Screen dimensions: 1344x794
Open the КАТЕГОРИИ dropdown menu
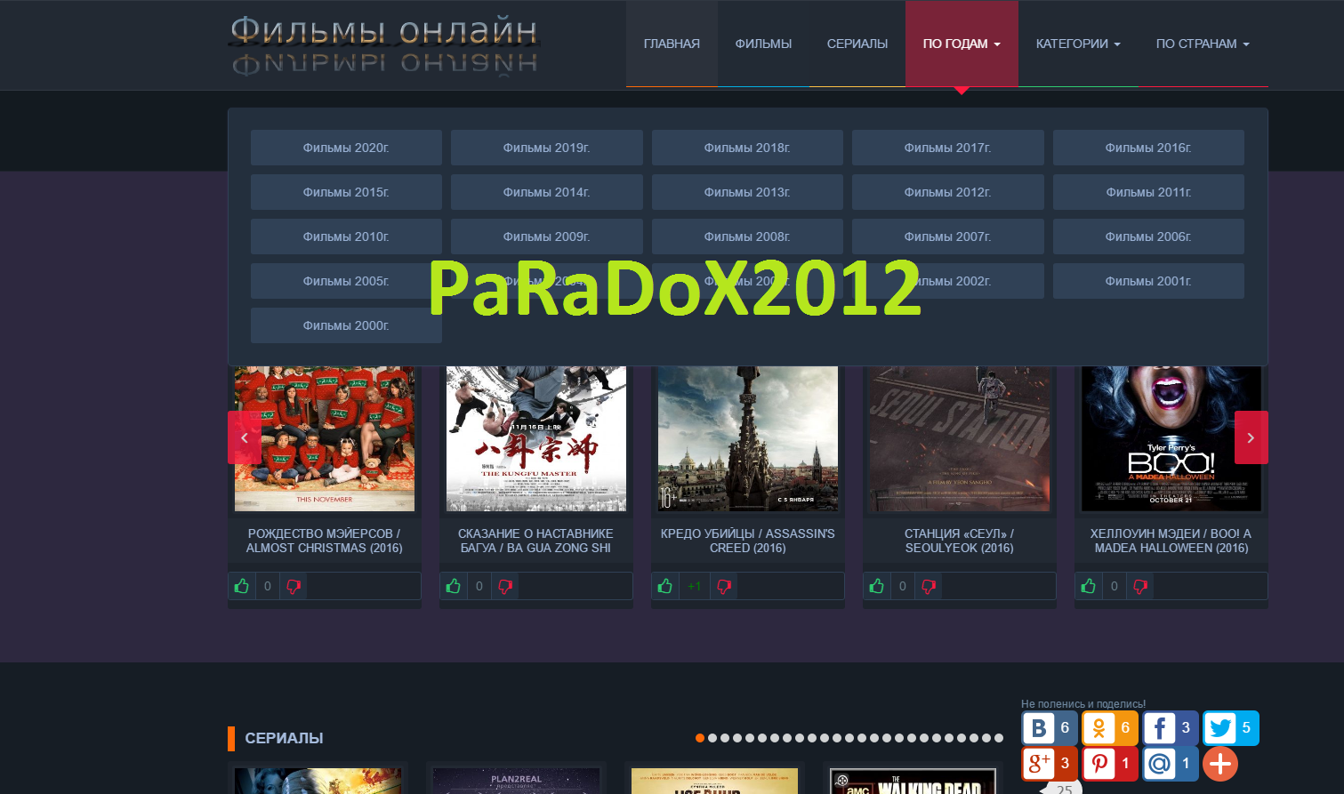[x=1078, y=44]
